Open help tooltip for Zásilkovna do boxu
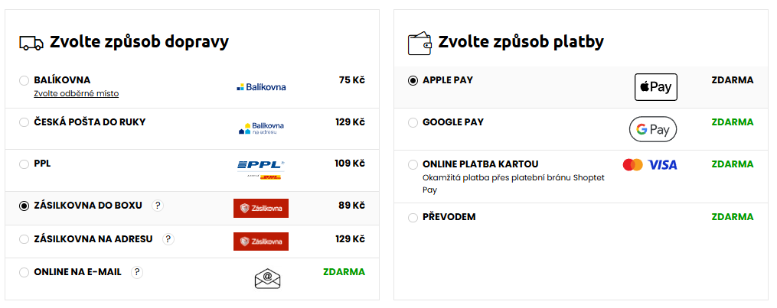The height and width of the screenshot is (308, 777). click(x=158, y=205)
